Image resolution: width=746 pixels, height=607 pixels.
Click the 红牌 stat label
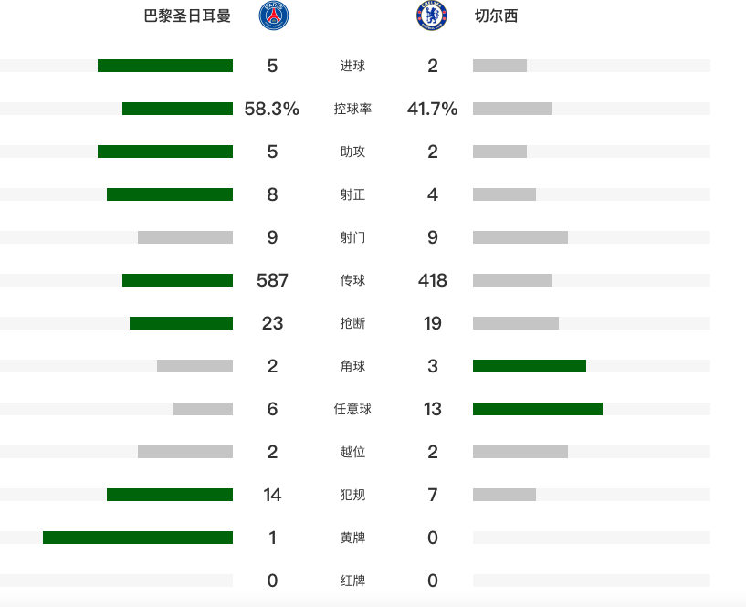(352, 581)
